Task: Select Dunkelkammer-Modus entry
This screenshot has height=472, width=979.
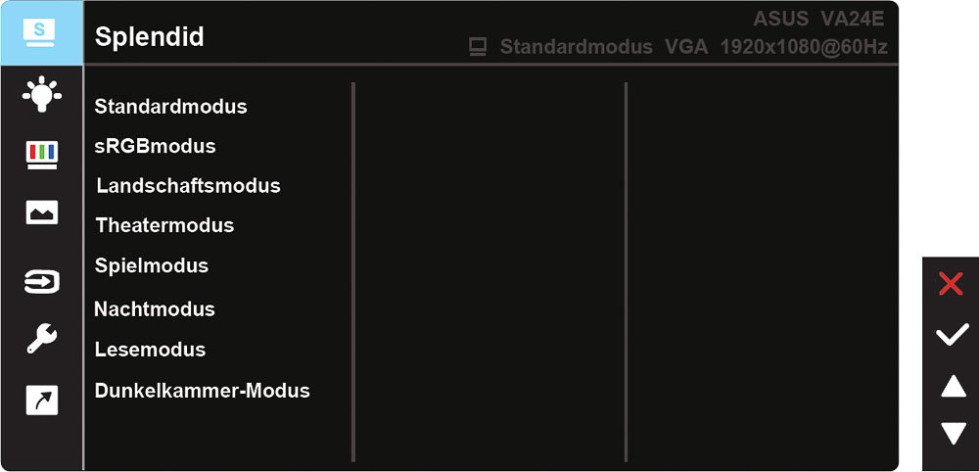Action: [202, 390]
